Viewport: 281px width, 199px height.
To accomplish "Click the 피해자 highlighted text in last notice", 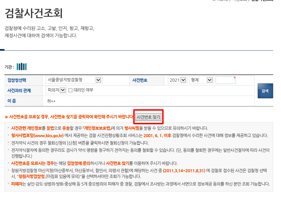I will 16,184.
